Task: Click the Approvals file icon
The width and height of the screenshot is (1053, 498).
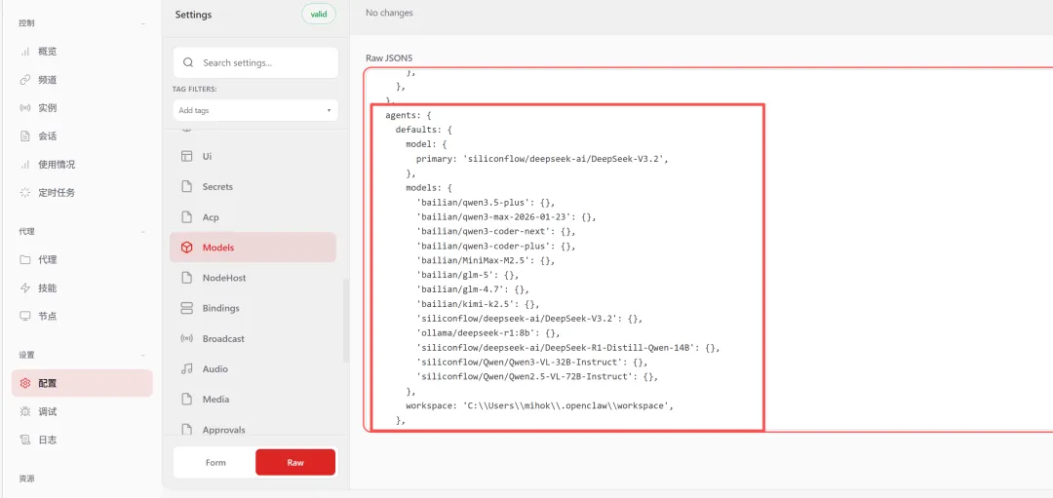Action: [x=186, y=429]
